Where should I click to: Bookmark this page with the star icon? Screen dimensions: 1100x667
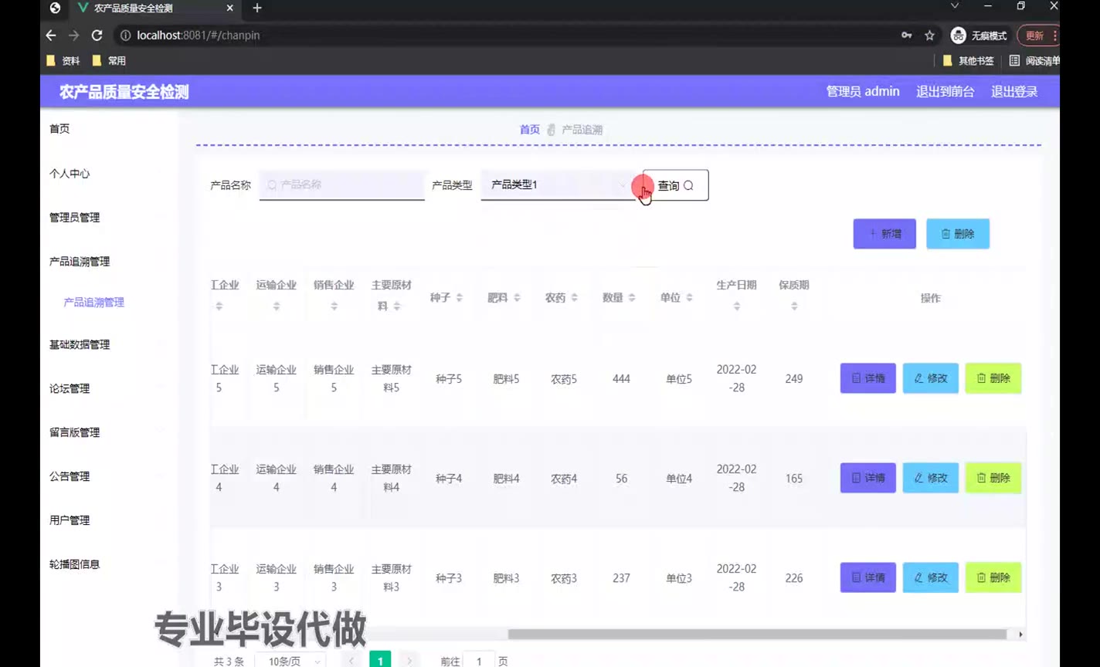pos(929,36)
